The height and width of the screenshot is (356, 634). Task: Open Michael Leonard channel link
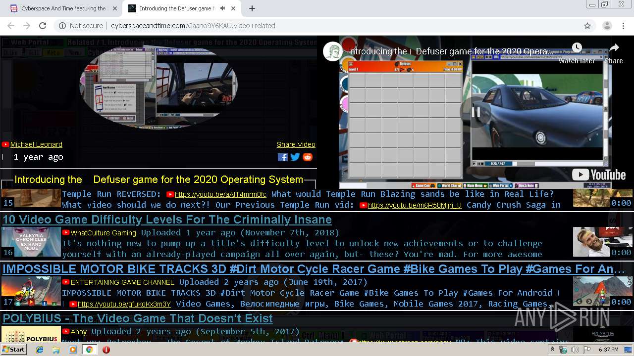[x=36, y=144]
